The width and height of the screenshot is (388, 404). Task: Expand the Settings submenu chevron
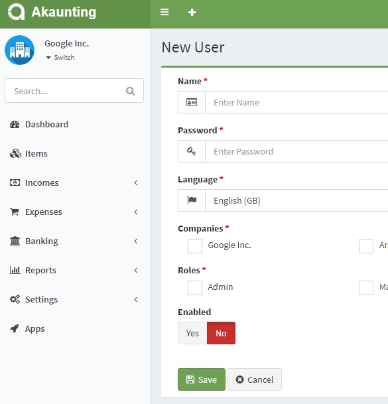pyautogui.click(x=136, y=299)
